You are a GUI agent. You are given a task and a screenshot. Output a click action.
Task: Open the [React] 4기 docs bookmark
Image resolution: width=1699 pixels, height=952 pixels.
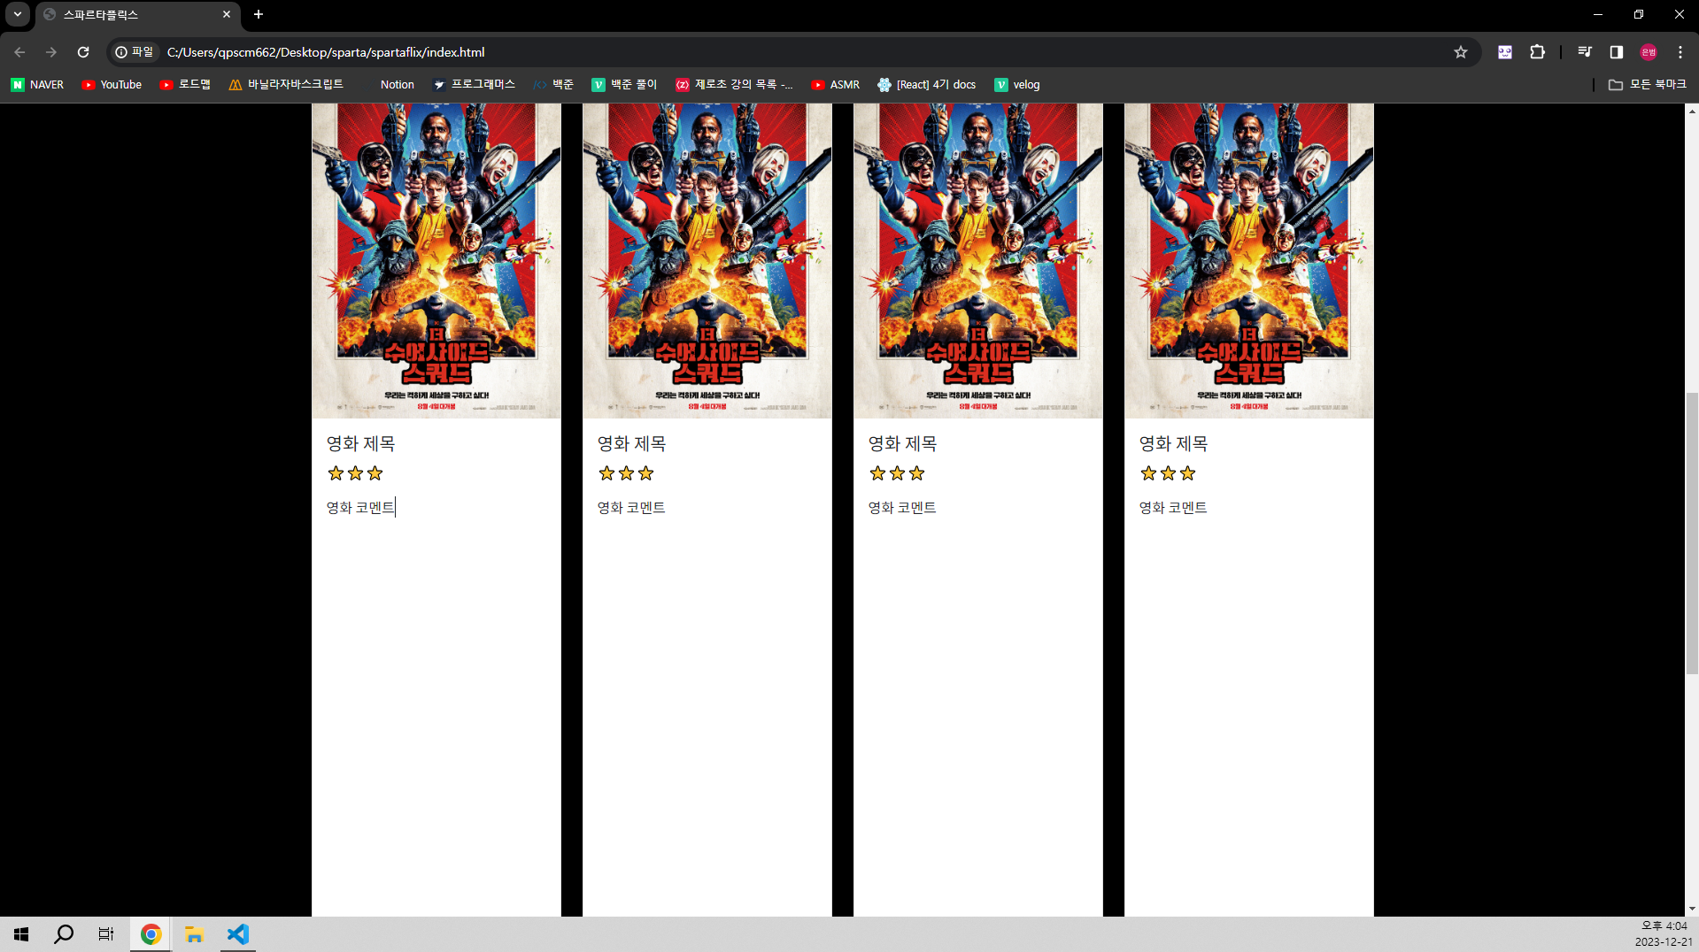tap(927, 85)
